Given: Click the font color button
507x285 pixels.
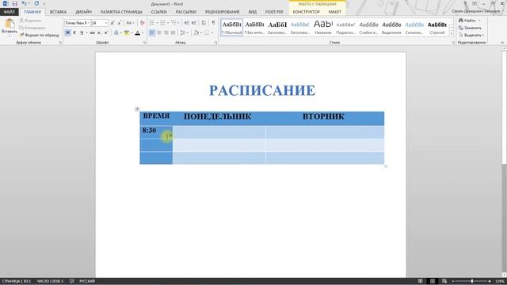Looking at the screenshot, I should point(137,32).
